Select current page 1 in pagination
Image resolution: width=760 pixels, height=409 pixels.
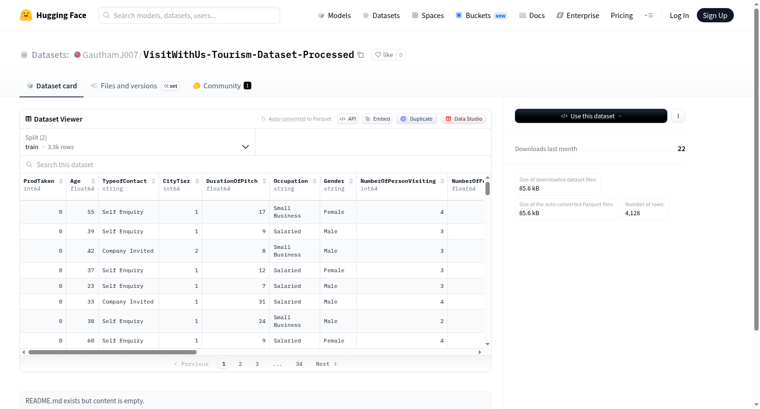click(x=224, y=364)
